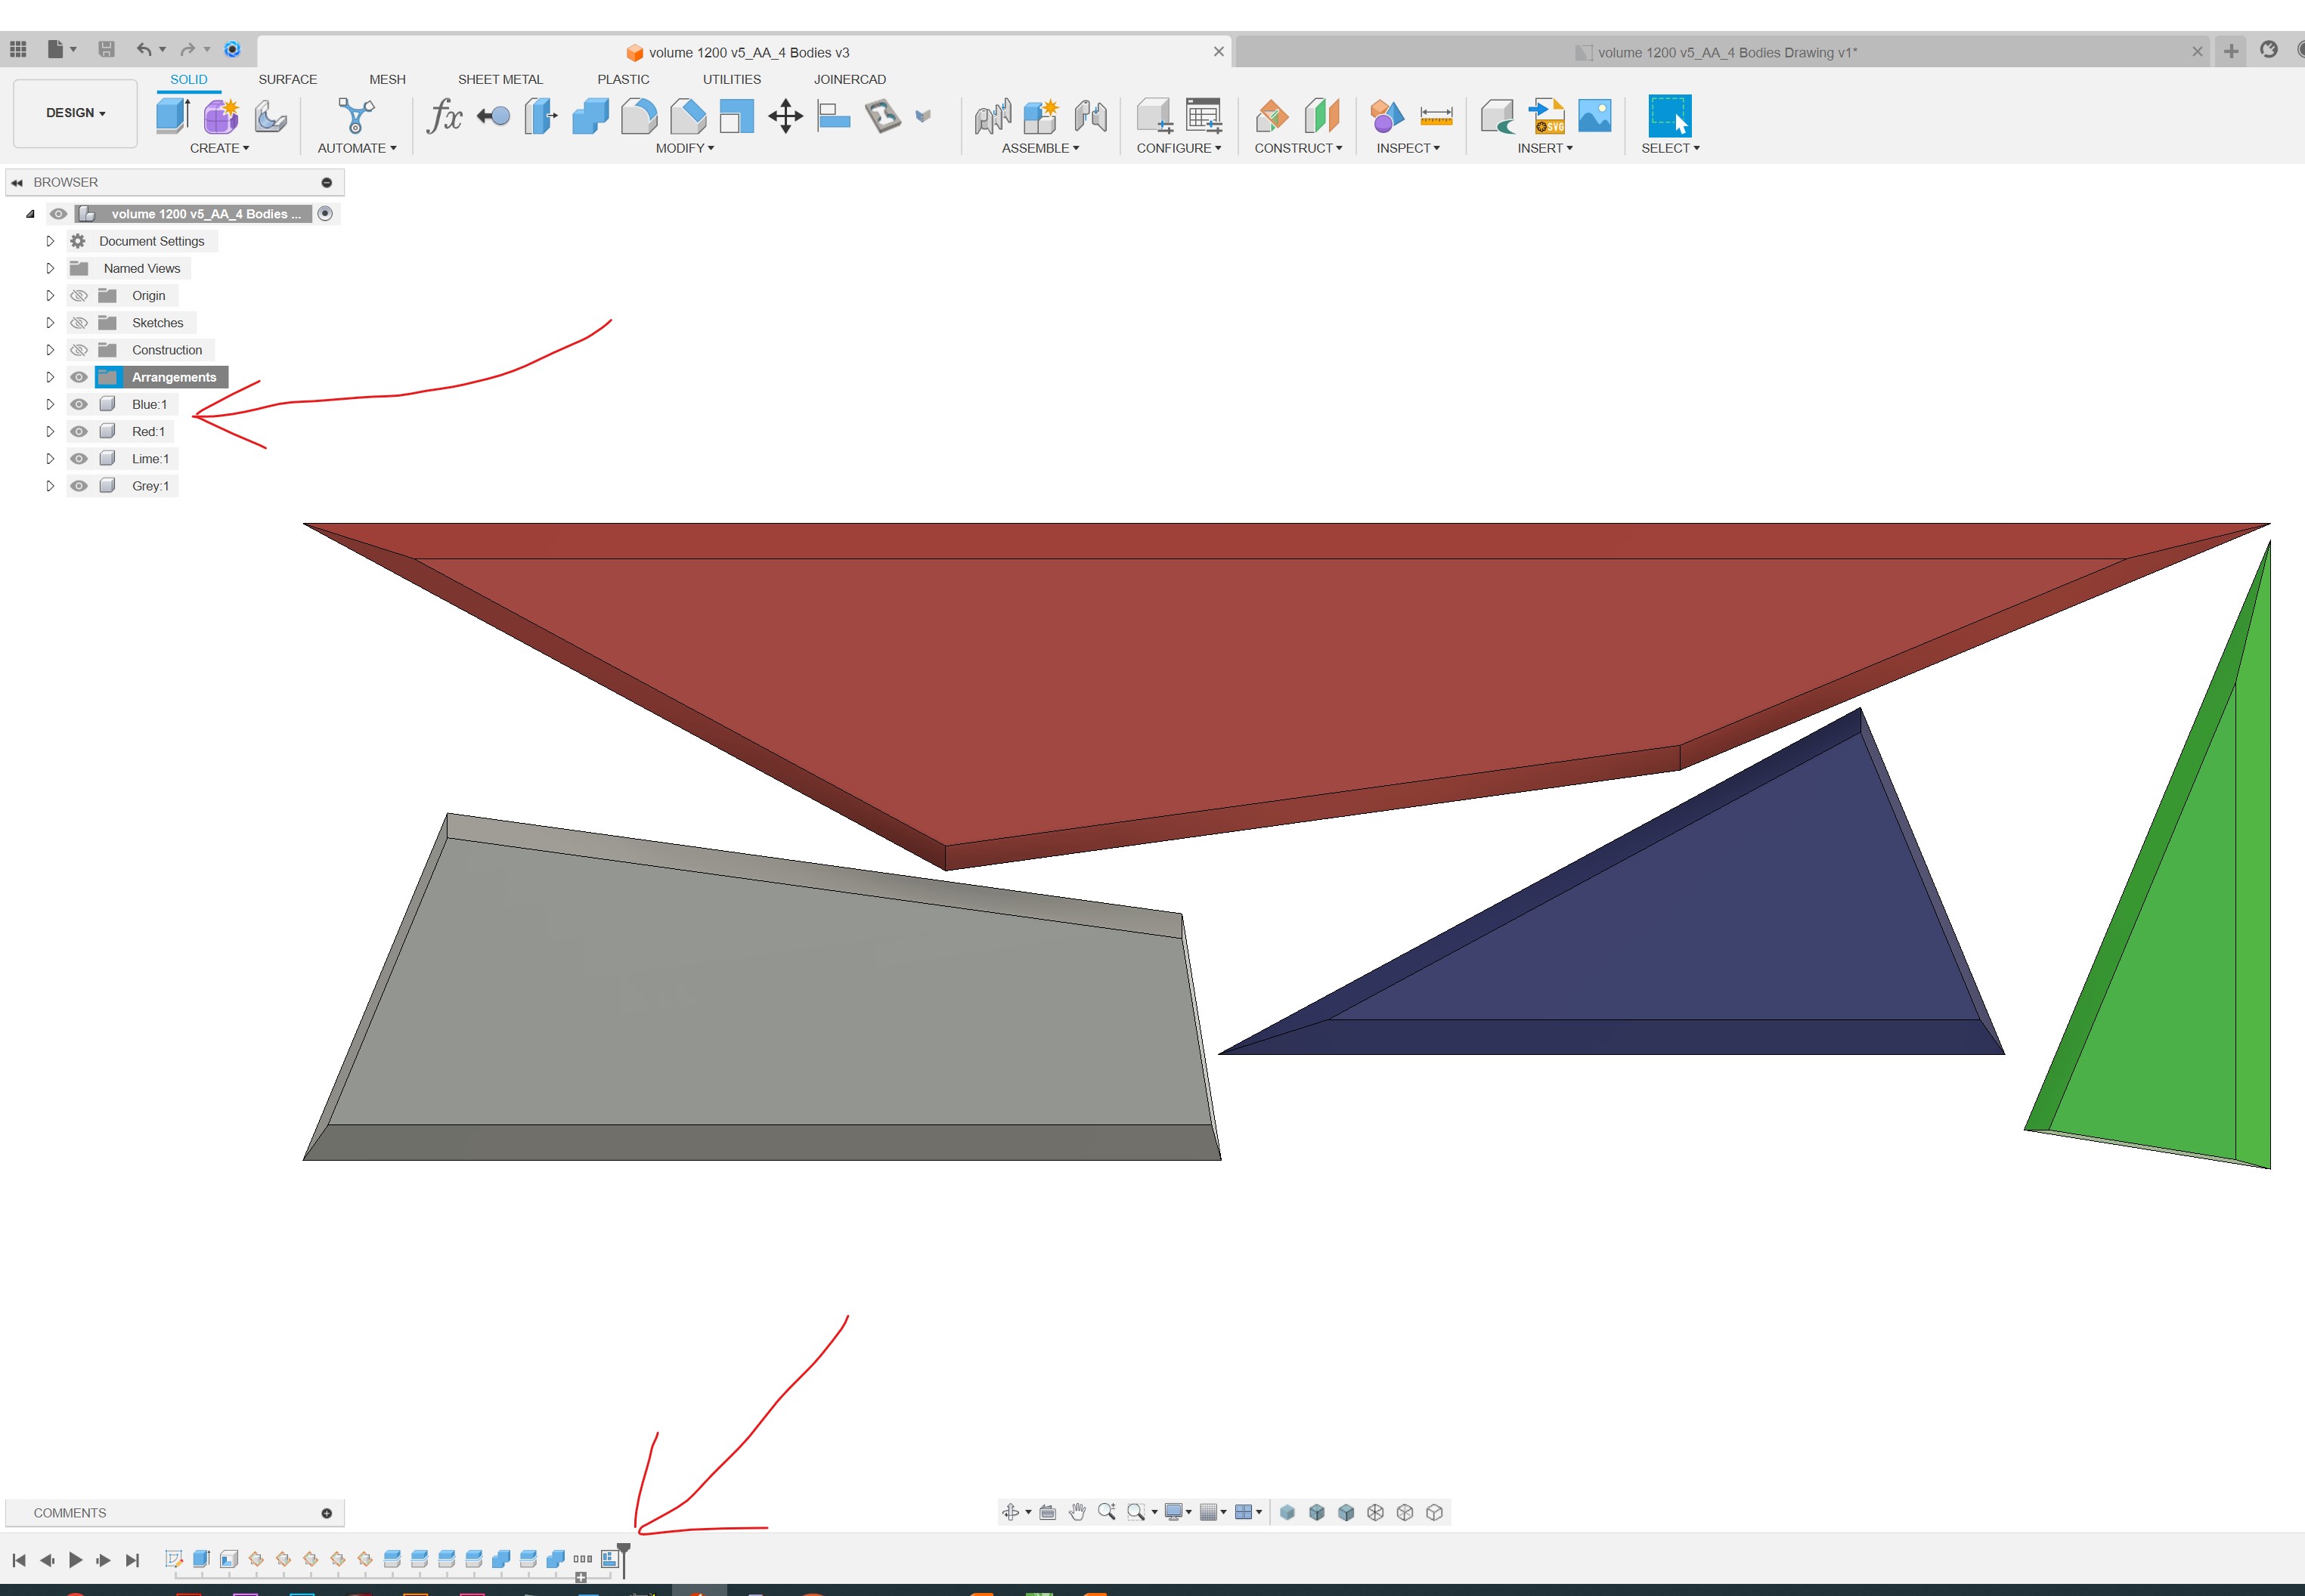Open the Modify dropdown menu
The height and width of the screenshot is (1596, 2305).
[x=685, y=148]
